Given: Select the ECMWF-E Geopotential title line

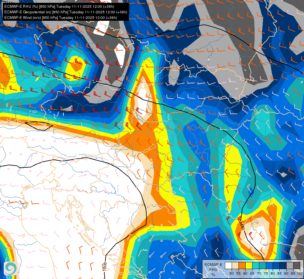Looking at the screenshot, I should click(66, 12).
